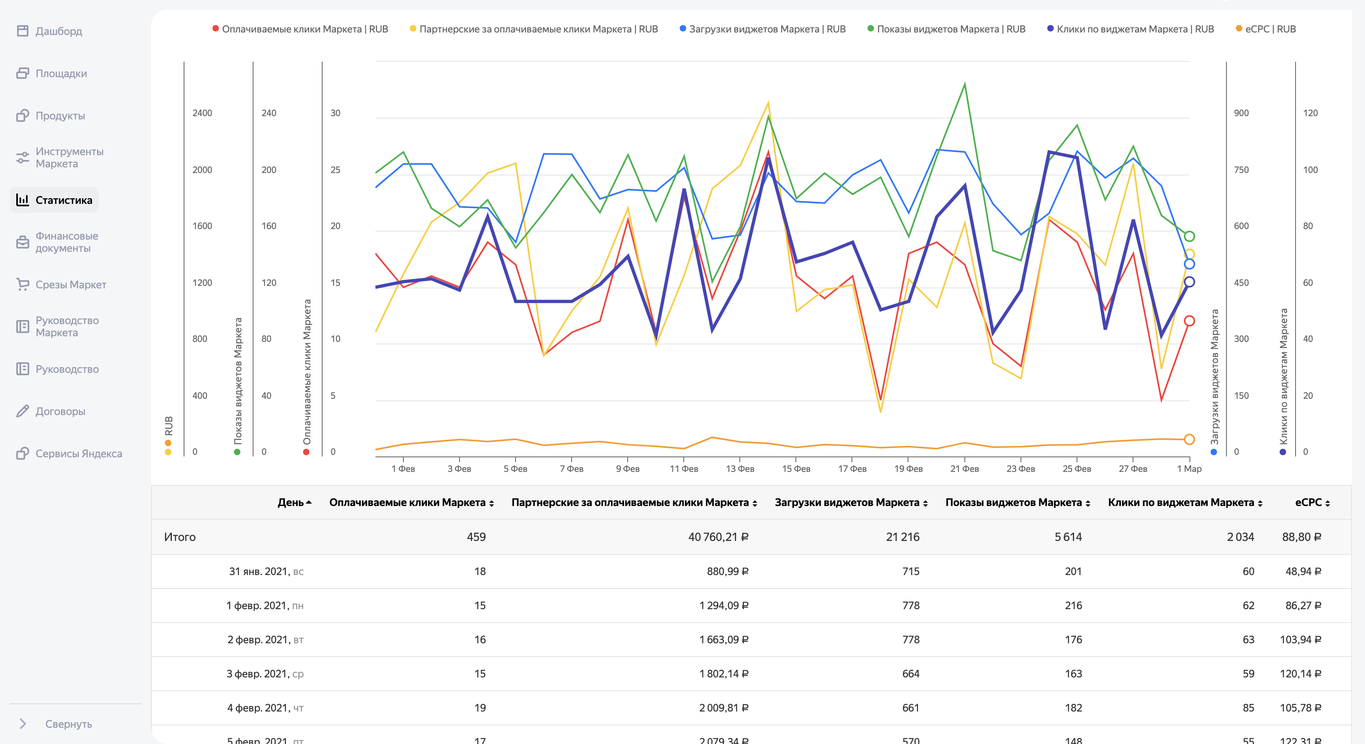Click the Сервисы Яндекса sidebar icon

(x=22, y=453)
